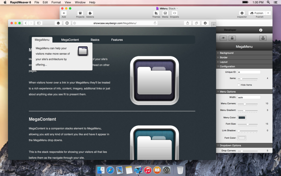This screenshot has width=281, height=176.
Task: Open the Media browser icon
Action: click(x=165, y=13)
